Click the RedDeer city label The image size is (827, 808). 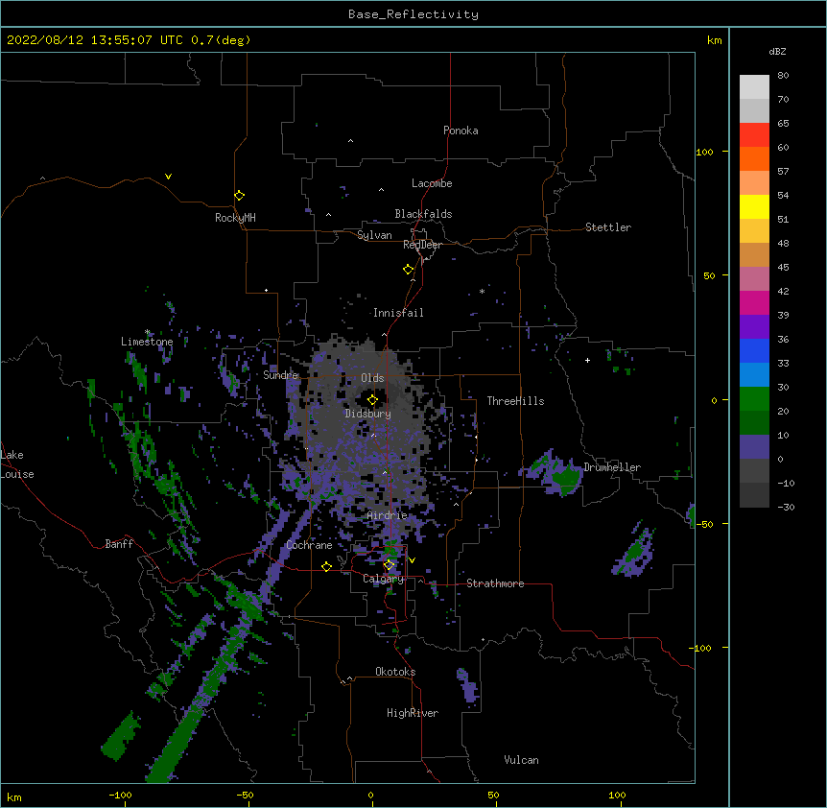(422, 245)
